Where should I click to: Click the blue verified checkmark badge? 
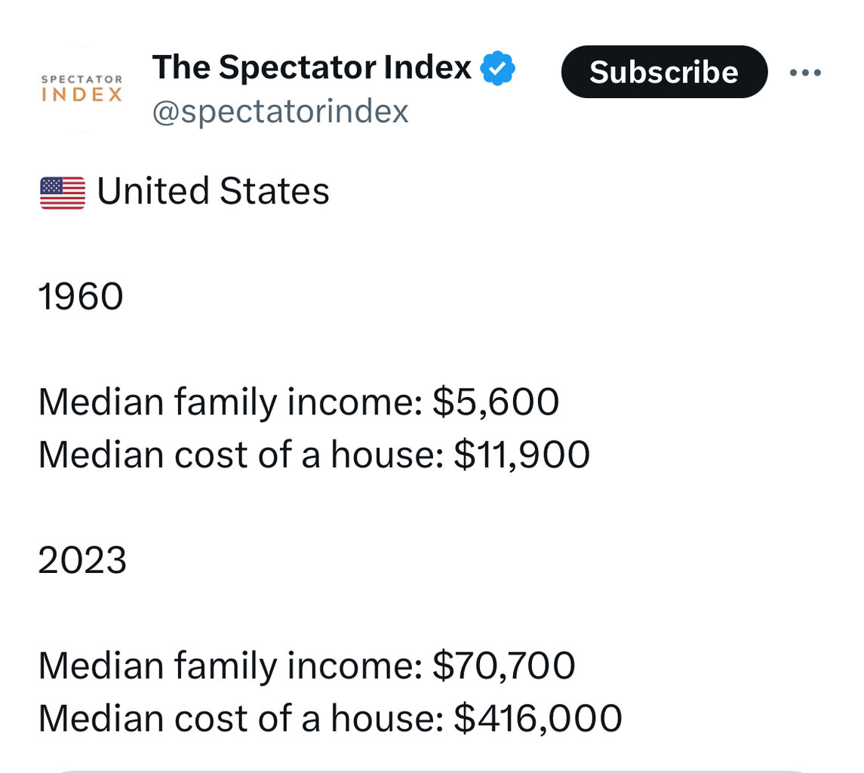click(x=497, y=68)
